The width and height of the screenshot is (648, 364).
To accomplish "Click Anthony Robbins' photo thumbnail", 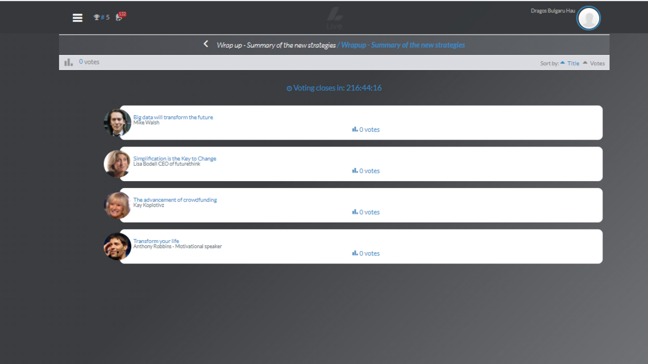I will [118, 246].
